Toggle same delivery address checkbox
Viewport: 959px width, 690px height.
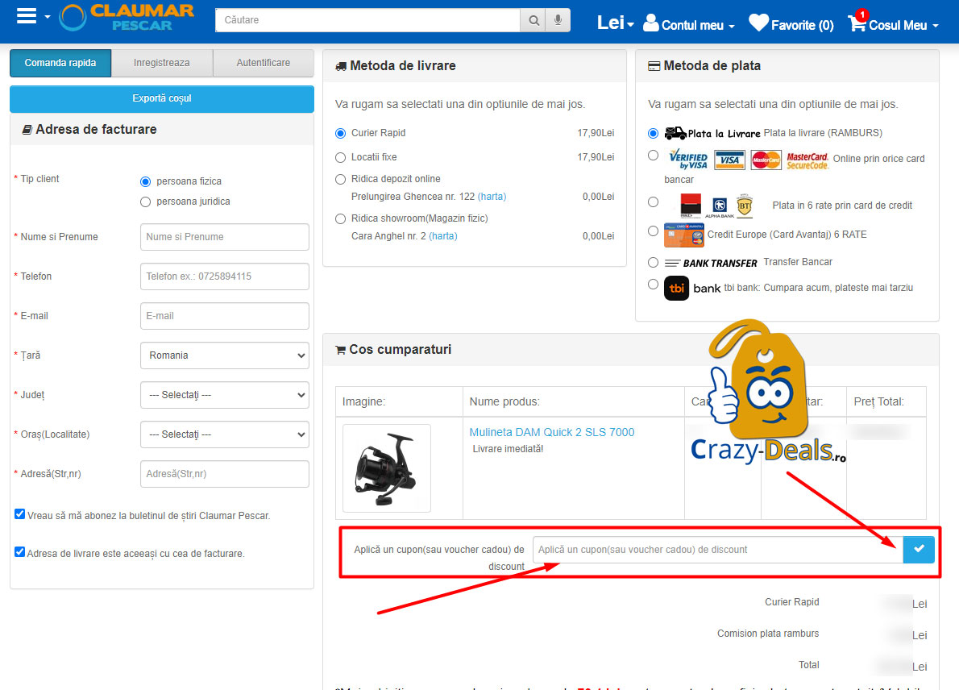(19, 552)
